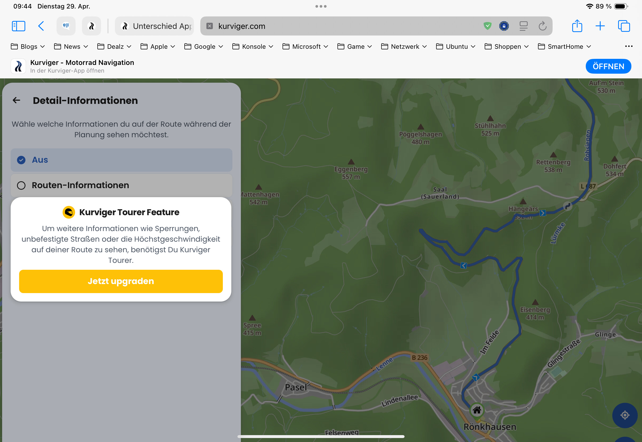Switch to the 'Unterschied App' tab
Viewport: 642px width, 442px height.
tap(154, 26)
